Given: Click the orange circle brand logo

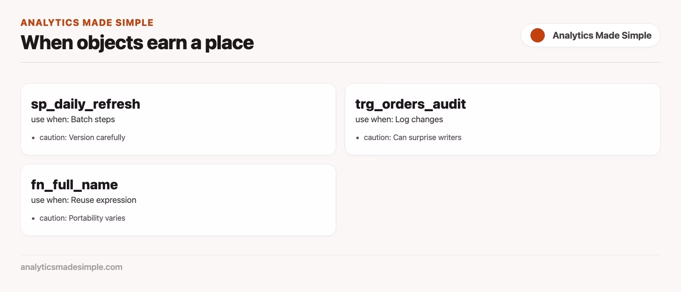Looking at the screenshot, I should tap(538, 35).
